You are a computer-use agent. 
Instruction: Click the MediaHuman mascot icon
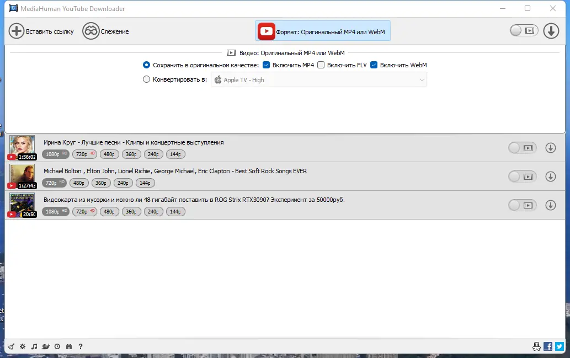536,346
